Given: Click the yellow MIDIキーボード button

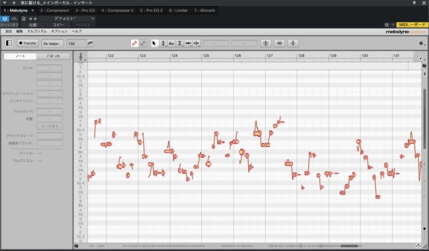Looking at the screenshot, I should click(x=412, y=25).
